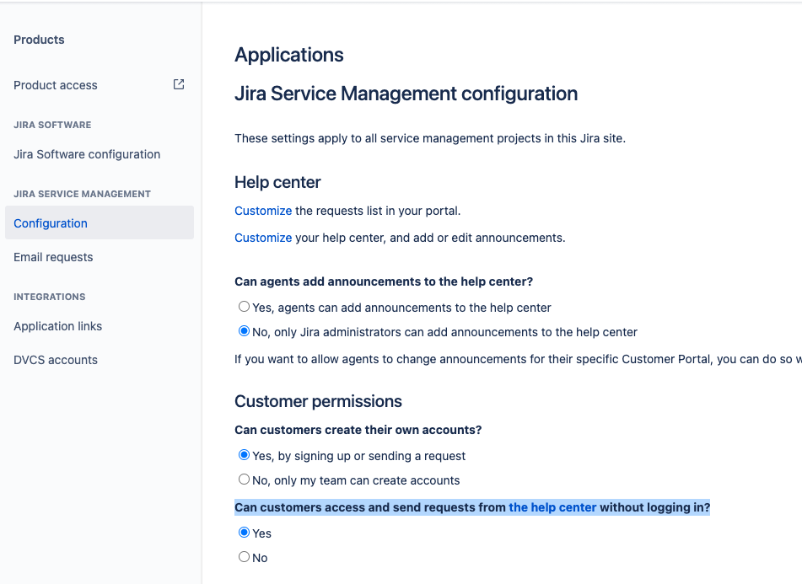Click the Products sidebar heading
Screen dimensions: 802x584
pos(39,40)
